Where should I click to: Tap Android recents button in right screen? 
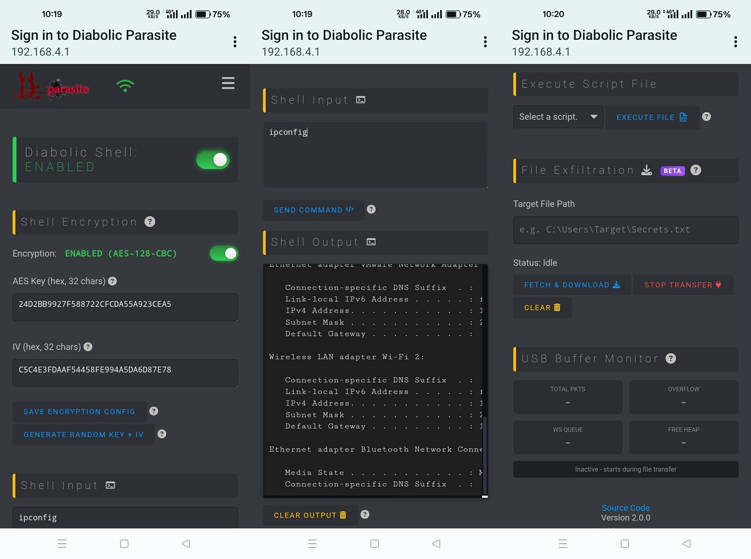tap(563, 544)
